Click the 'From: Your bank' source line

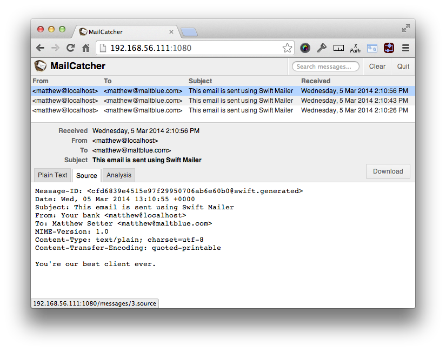110,215
